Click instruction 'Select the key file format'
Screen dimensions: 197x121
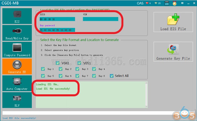(60, 45)
